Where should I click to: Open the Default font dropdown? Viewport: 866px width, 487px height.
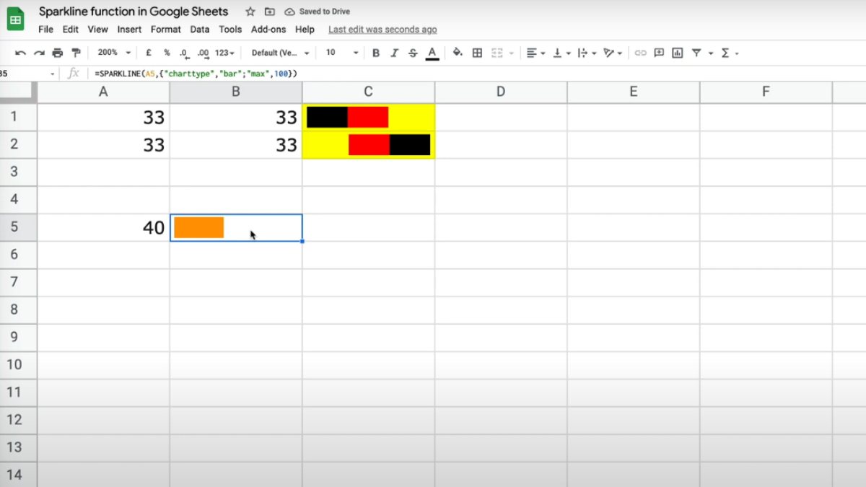pos(280,53)
